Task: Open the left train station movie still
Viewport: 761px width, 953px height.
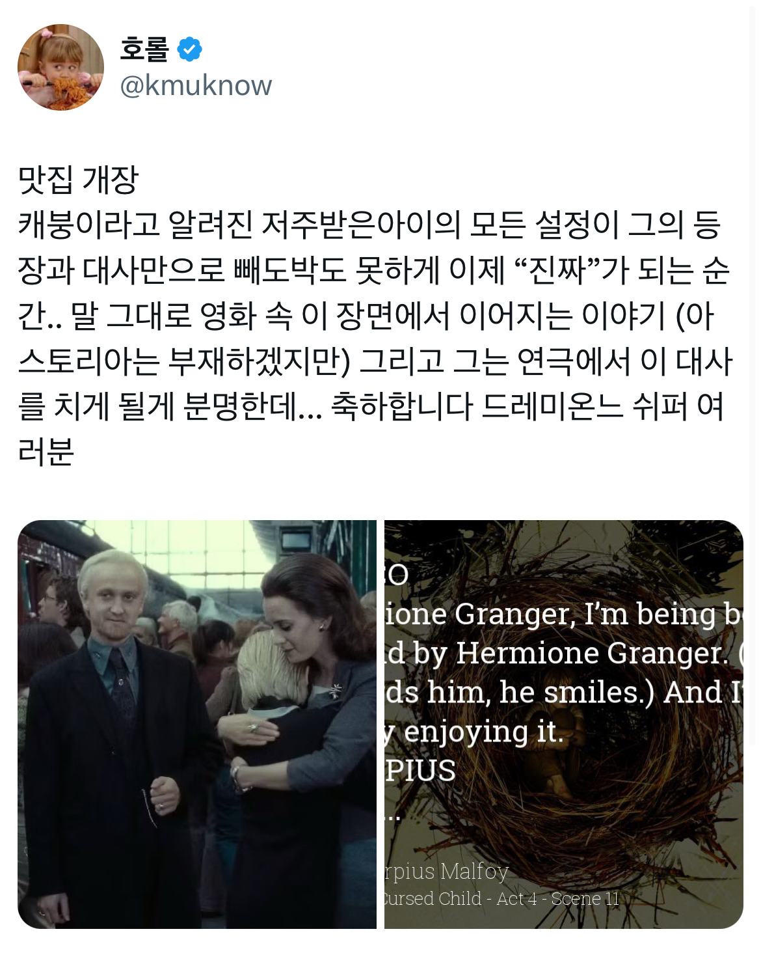Action: coord(197,724)
